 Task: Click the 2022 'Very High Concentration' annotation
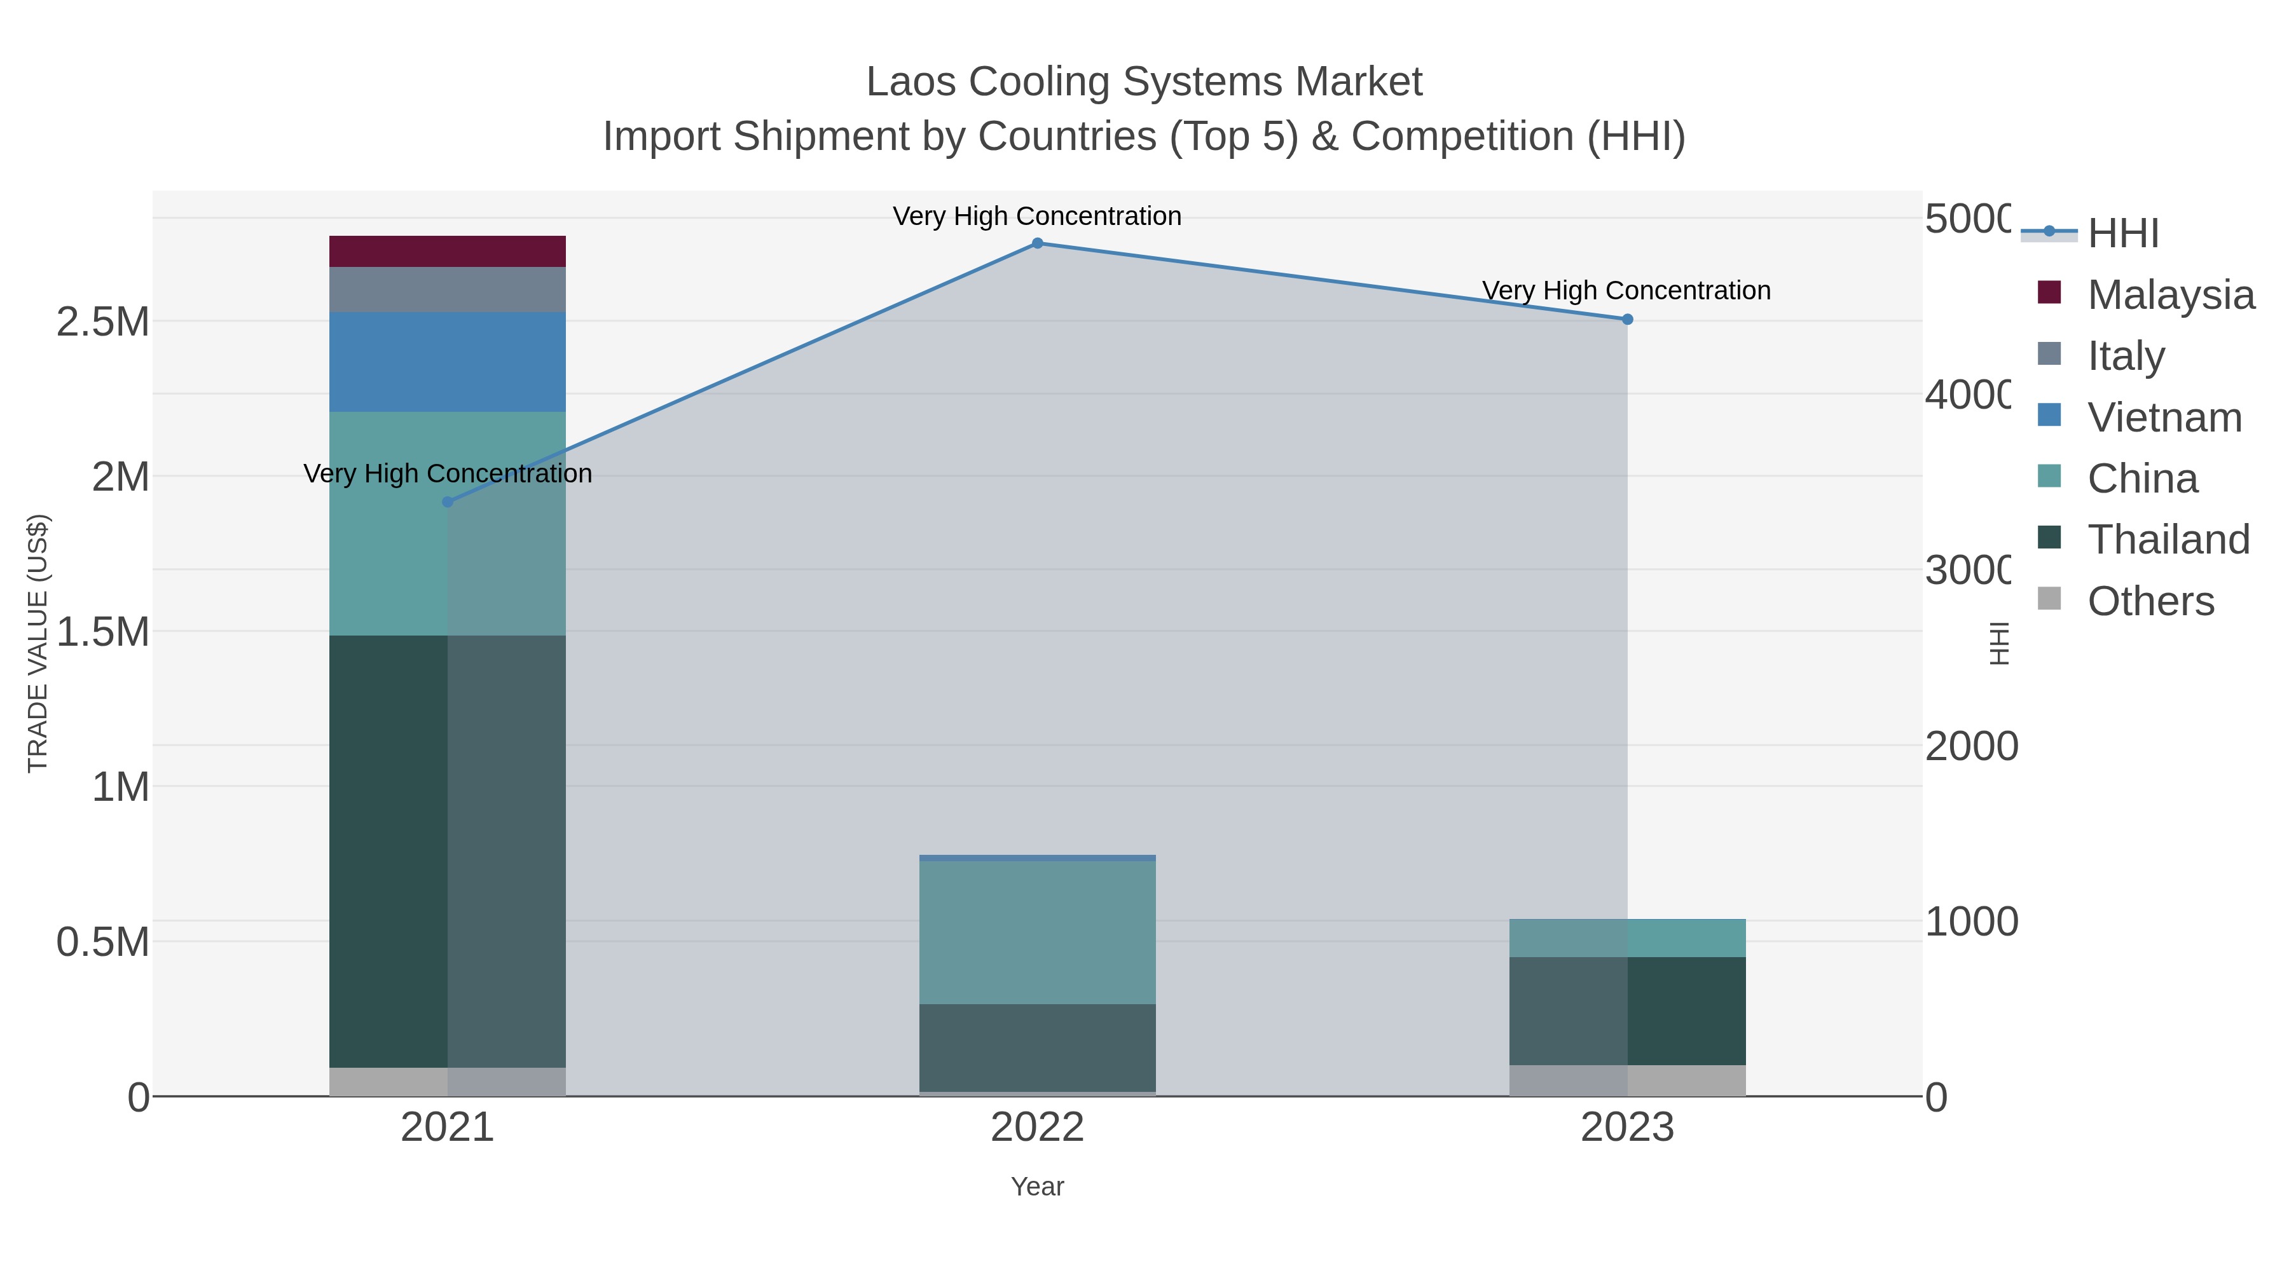(1037, 216)
